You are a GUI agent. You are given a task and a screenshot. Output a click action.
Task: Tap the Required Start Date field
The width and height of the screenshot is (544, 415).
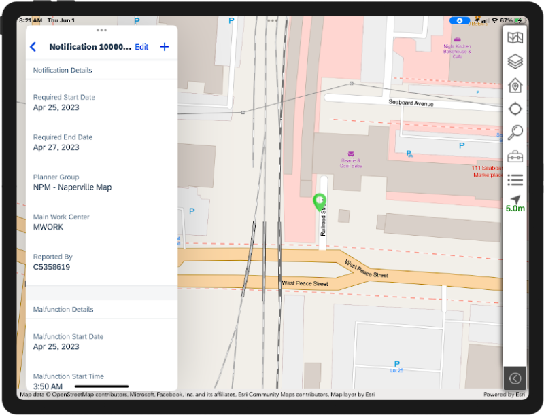pos(101,103)
